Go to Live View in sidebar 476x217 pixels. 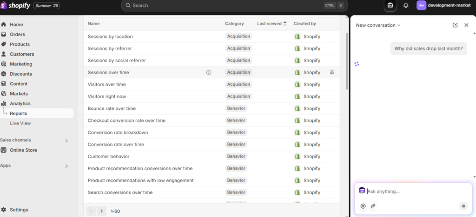click(x=20, y=123)
